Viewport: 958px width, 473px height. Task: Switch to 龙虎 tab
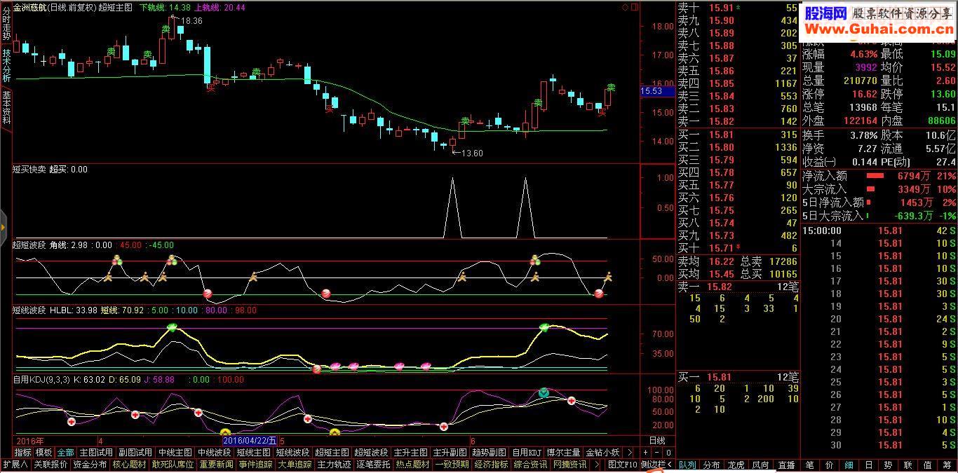tap(735, 465)
